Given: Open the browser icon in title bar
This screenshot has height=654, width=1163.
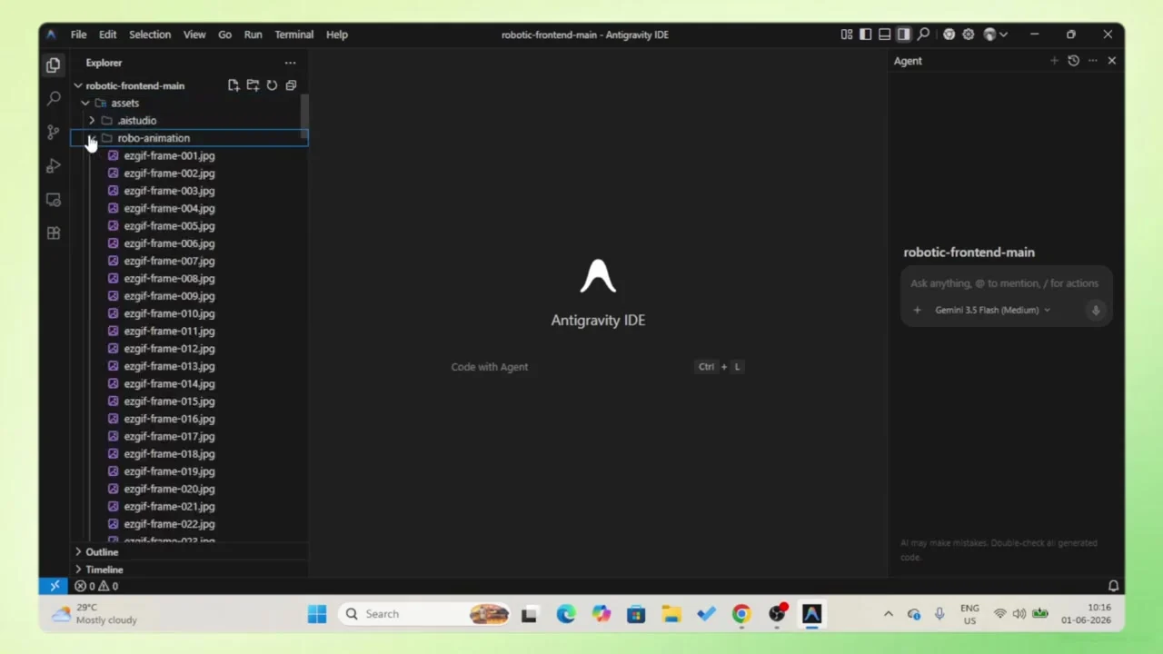Looking at the screenshot, I should 949,35.
